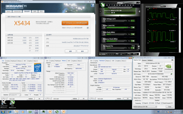
Task: Toggle the CUDA checkbox in GPU-Z
Action: (150, 103)
